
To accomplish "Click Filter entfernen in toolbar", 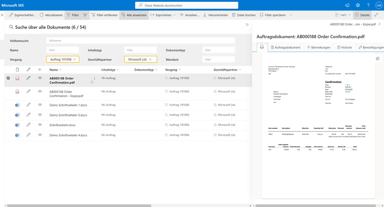I will point(104,15).
